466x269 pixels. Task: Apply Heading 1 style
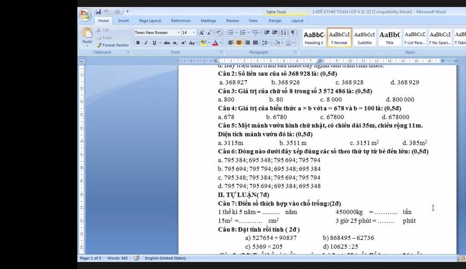coord(314,37)
